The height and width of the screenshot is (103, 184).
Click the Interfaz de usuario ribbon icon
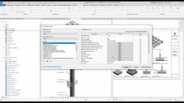coord(171,8)
